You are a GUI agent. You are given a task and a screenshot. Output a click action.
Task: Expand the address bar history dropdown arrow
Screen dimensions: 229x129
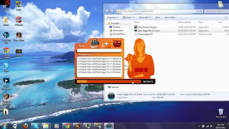197,11
